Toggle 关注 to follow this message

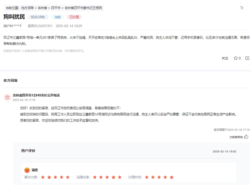pos(225,58)
